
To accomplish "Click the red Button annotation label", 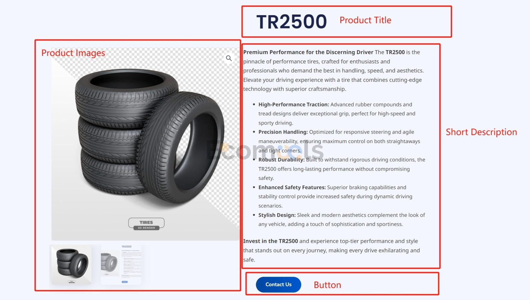I will [327, 285].
